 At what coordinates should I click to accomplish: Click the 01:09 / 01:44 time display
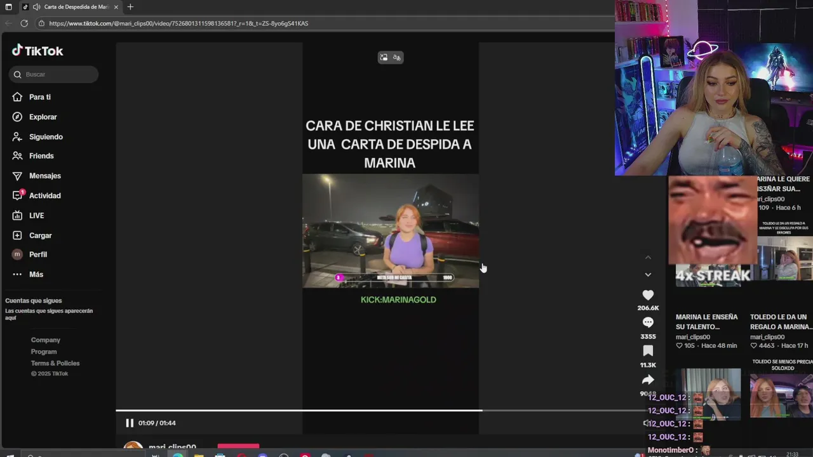157,423
